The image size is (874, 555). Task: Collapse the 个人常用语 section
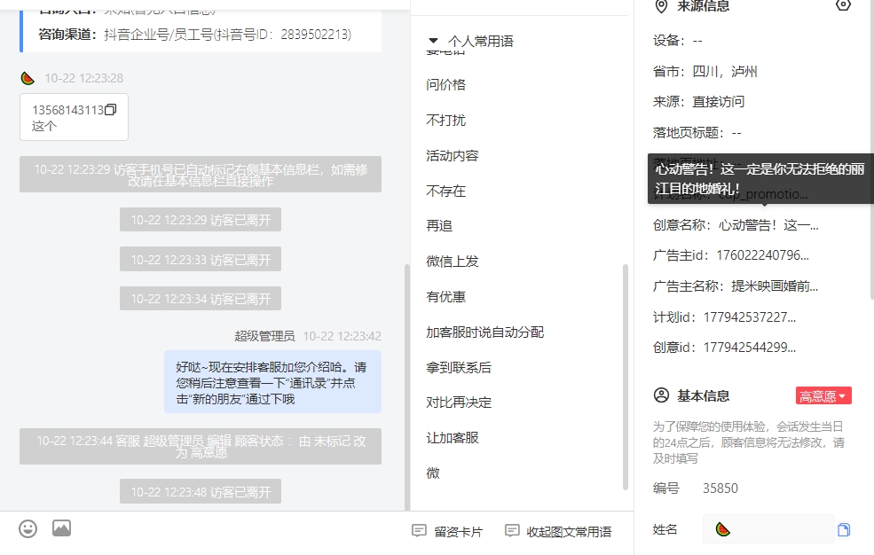pos(433,41)
